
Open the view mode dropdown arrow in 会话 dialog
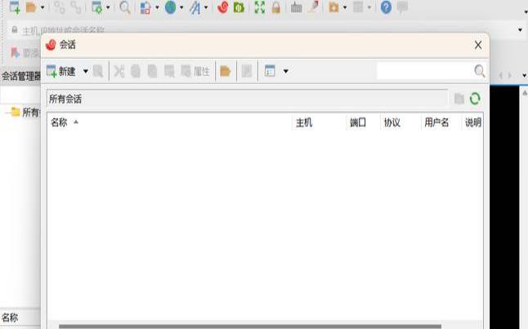click(286, 71)
